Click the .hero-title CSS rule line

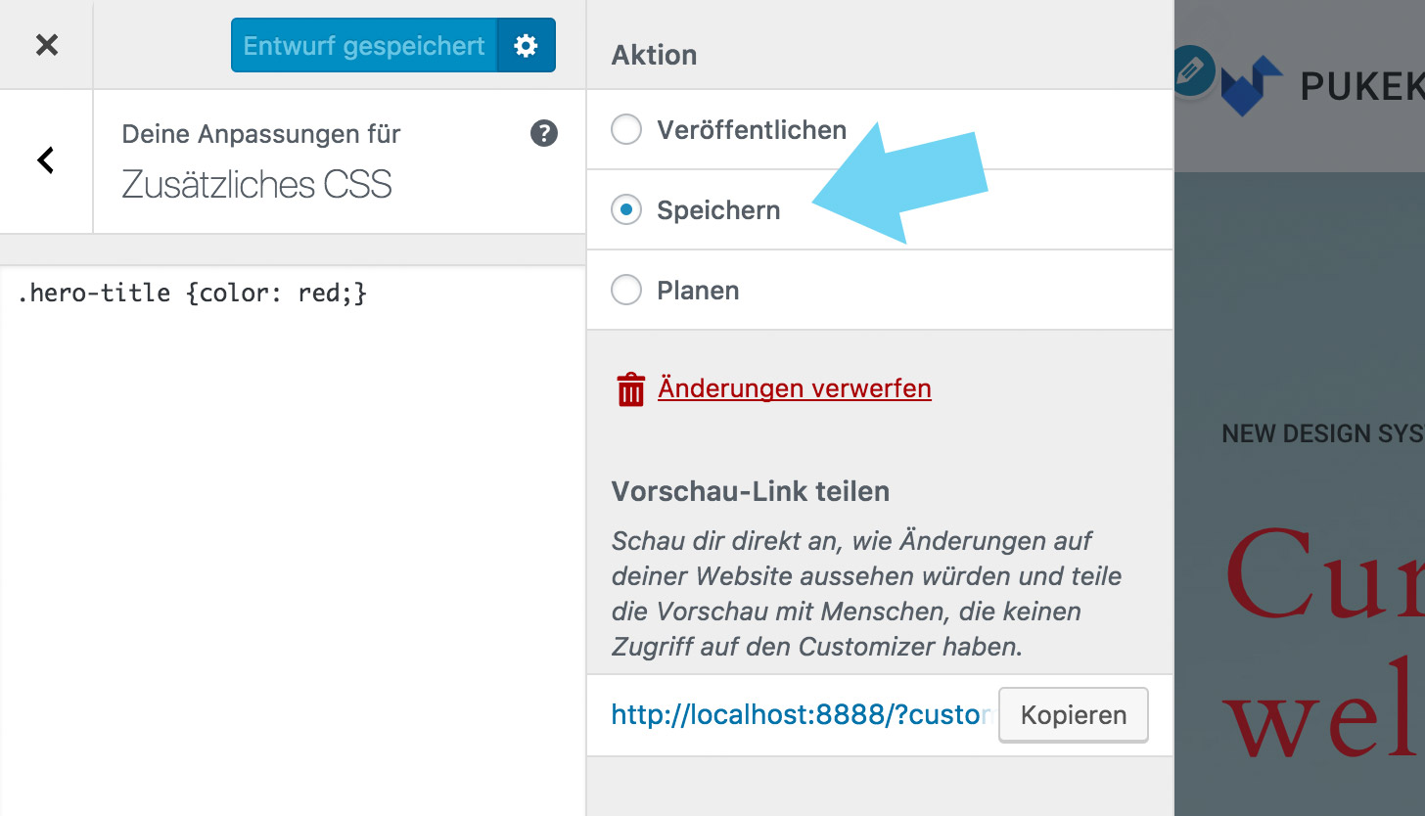coord(192,293)
